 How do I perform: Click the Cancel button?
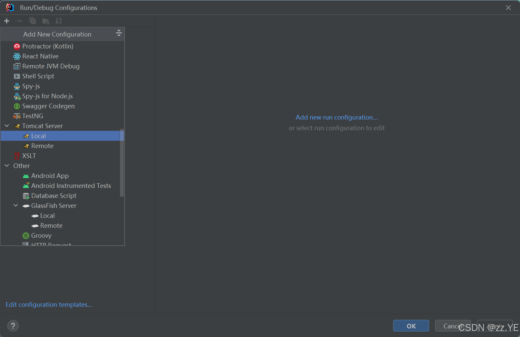tap(453, 326)
